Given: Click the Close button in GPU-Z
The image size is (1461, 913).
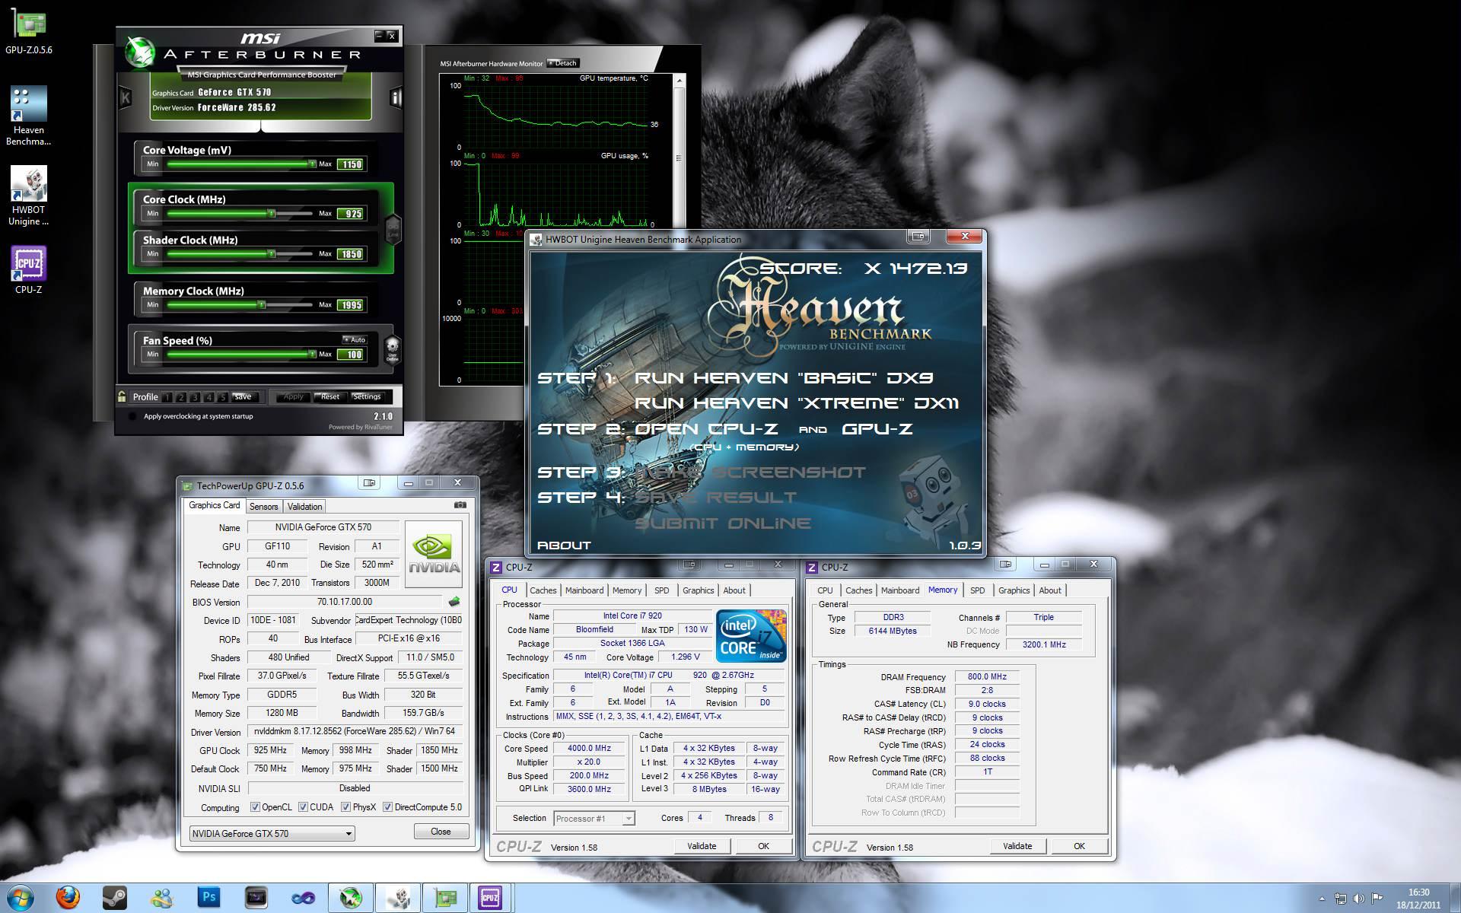Looking at the screenshot, I should (441, 832).
